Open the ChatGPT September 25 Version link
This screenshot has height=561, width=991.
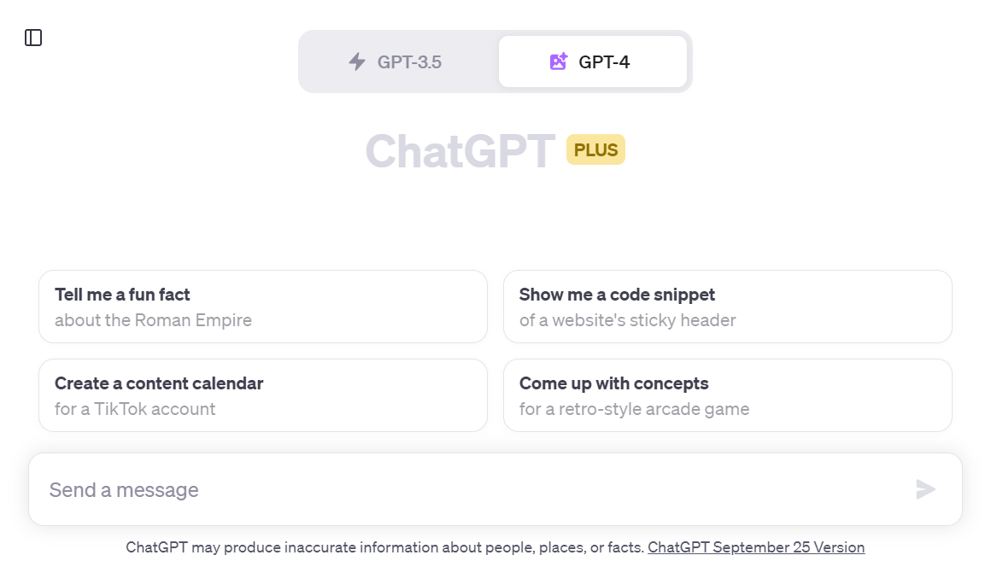pos(755,546)
